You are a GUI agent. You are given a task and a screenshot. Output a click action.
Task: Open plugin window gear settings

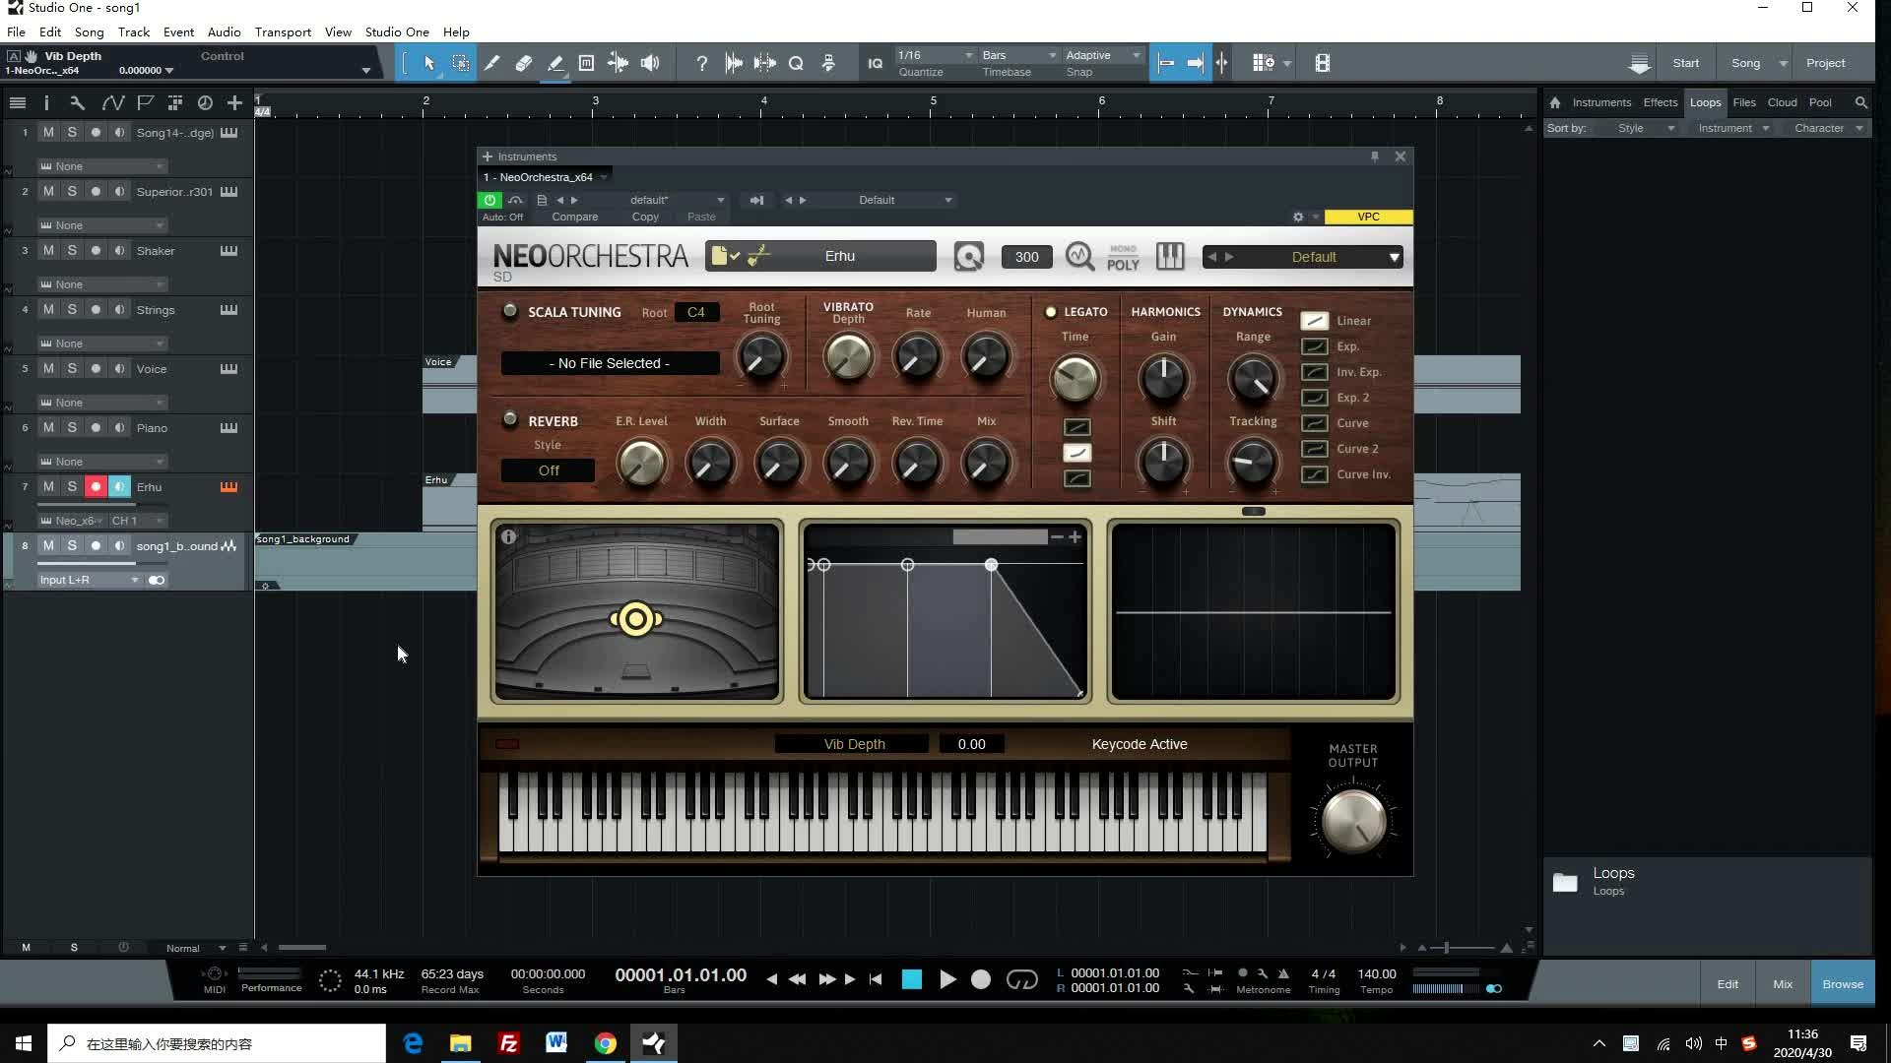1298,217
